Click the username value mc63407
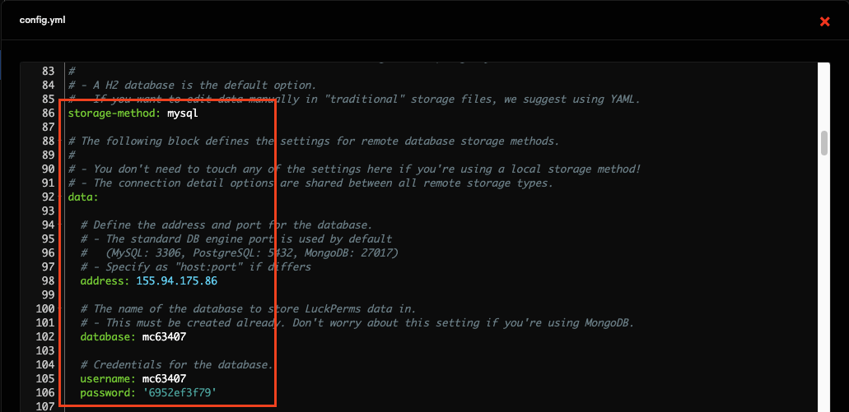Screen dimensions: 849x412 [x=164, y=379]
